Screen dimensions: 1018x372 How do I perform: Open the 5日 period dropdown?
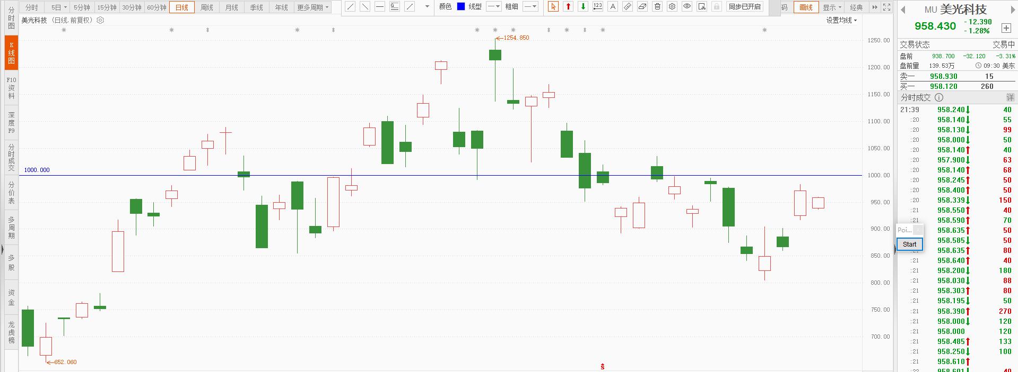[58, 7]
